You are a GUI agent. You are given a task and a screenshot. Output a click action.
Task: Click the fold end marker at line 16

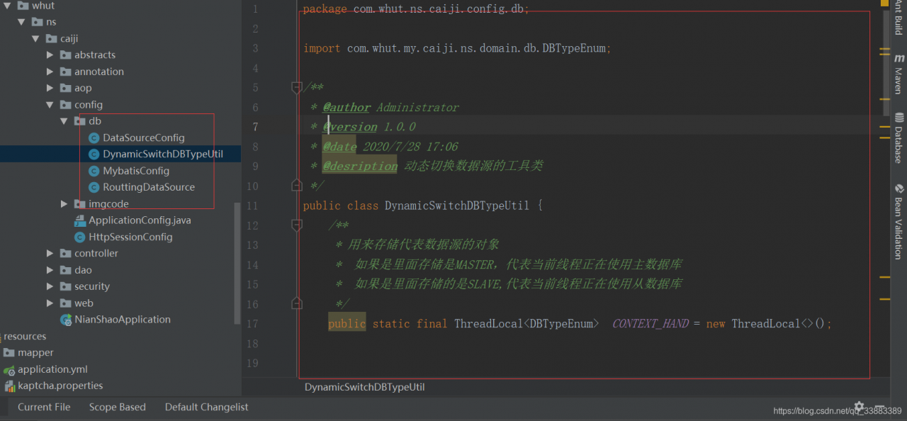click(x=297, y=303)
